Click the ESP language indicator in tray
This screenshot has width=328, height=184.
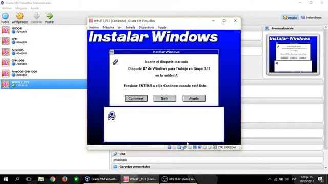click(x=294, y=179)
